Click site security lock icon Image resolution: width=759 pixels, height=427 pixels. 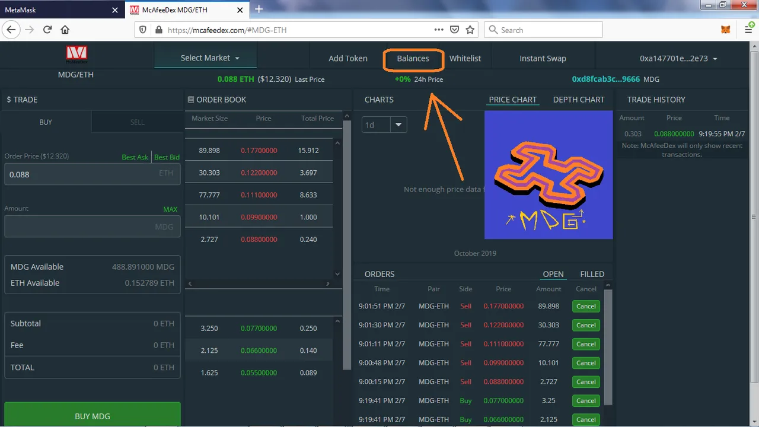[158, 30]
